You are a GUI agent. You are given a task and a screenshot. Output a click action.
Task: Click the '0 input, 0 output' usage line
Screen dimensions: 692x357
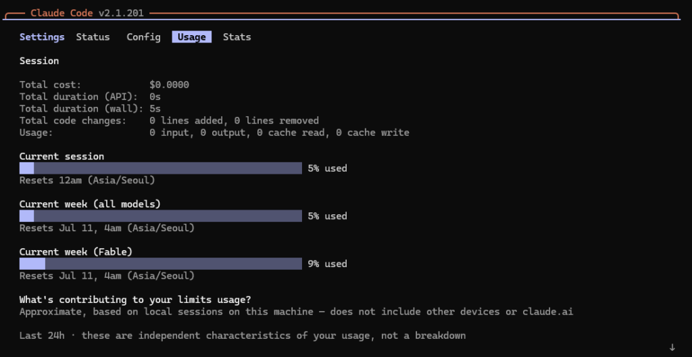click(279, 133)
